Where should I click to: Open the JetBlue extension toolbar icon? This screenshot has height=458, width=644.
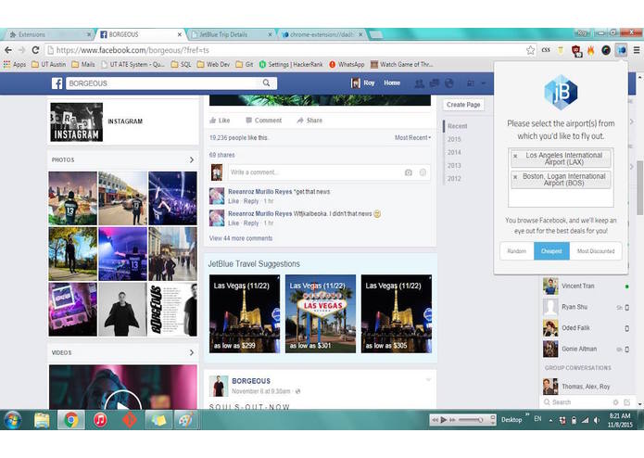pyautogui.click(x=622, y=50)
